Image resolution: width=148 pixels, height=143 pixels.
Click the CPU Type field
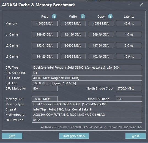(x=87, y=68)
